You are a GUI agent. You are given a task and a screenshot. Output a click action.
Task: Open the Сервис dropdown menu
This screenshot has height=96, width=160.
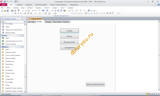pos(55,8)
